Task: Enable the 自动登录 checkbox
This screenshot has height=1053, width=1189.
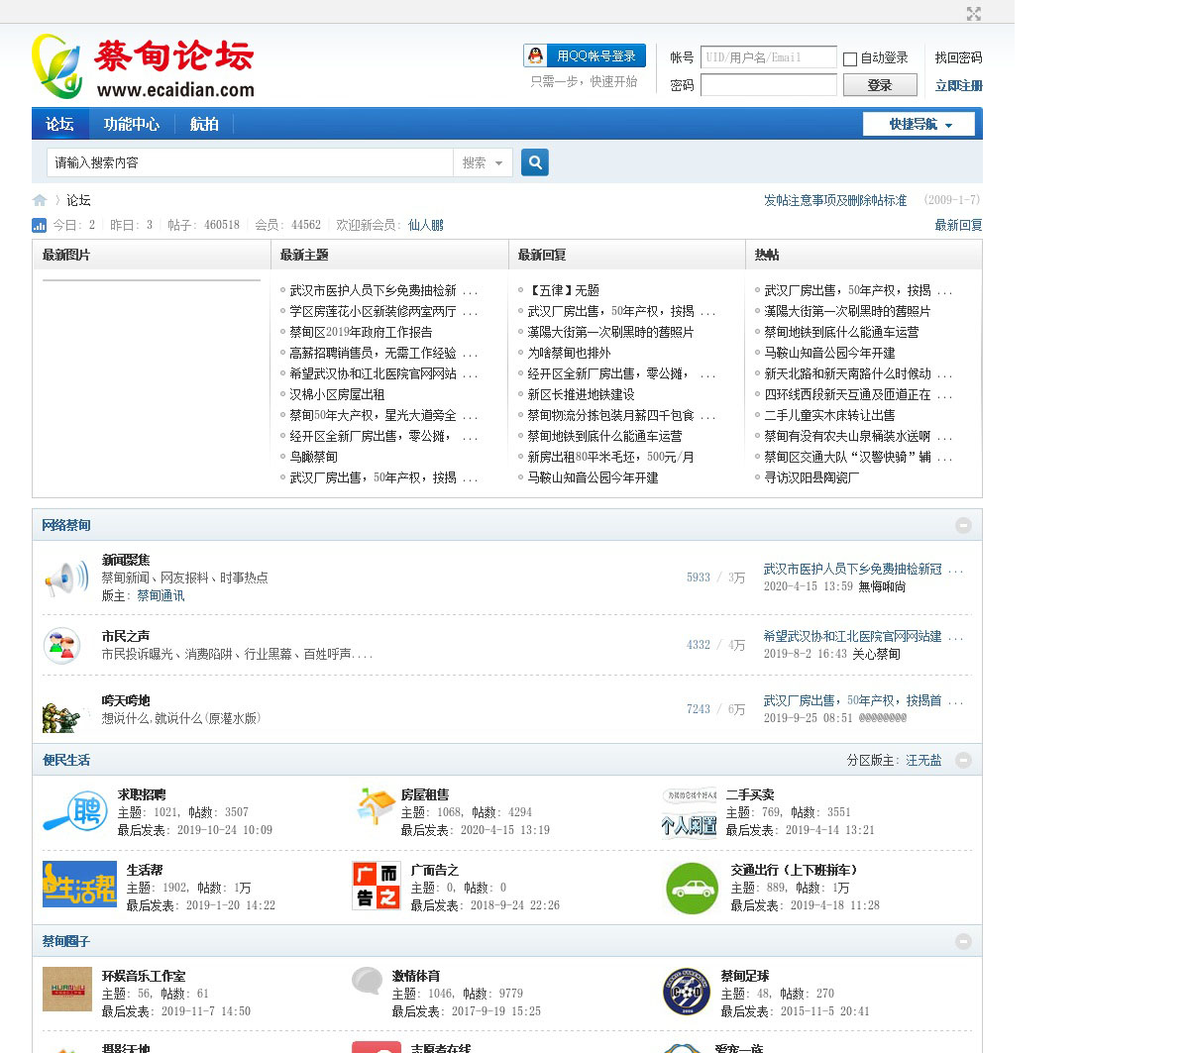Action: (850, 59)
